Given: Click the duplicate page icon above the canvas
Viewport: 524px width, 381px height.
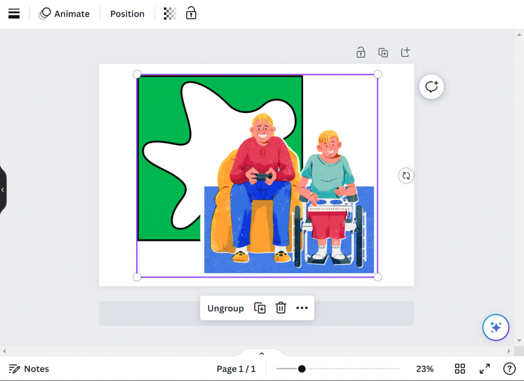Looking at the screenshot, I should click(x=383, y=52).
